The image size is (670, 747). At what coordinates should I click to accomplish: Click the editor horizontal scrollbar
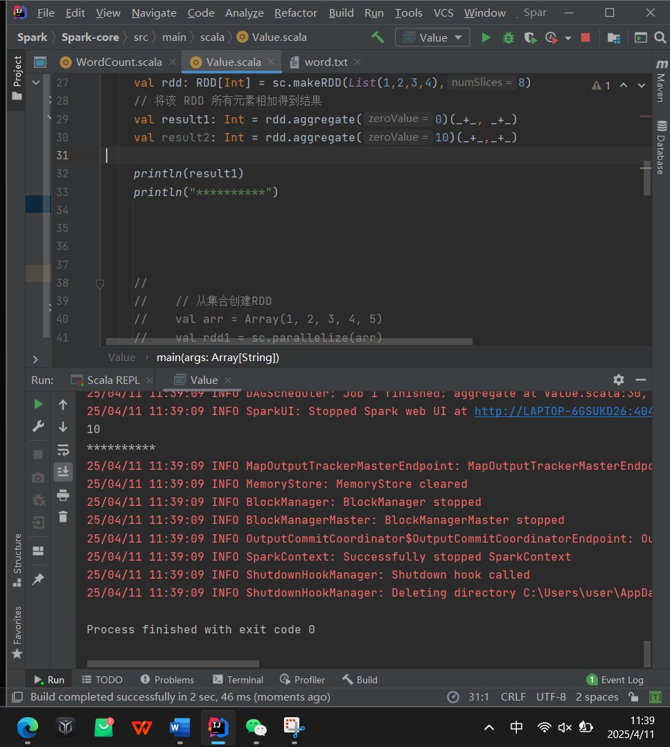(x=288, y=341)
